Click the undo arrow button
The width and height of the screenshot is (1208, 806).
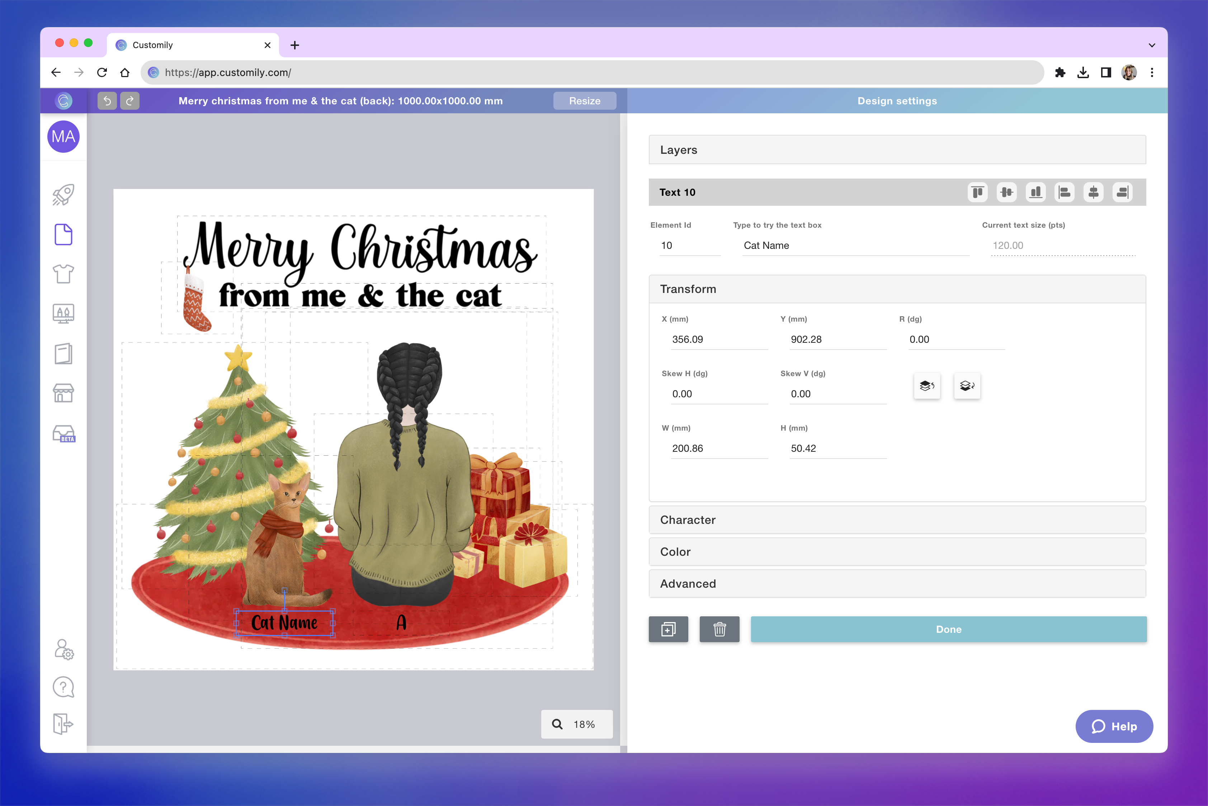point(107,101)
